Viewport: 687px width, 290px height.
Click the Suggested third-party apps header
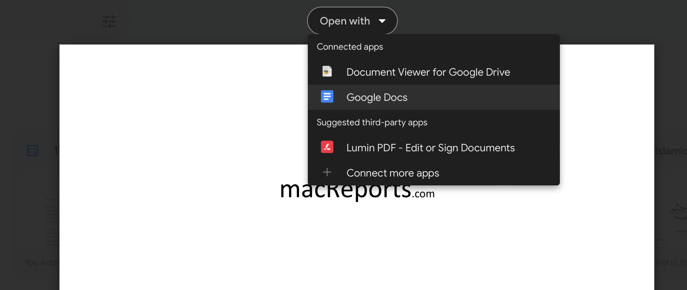coord(372,122)
